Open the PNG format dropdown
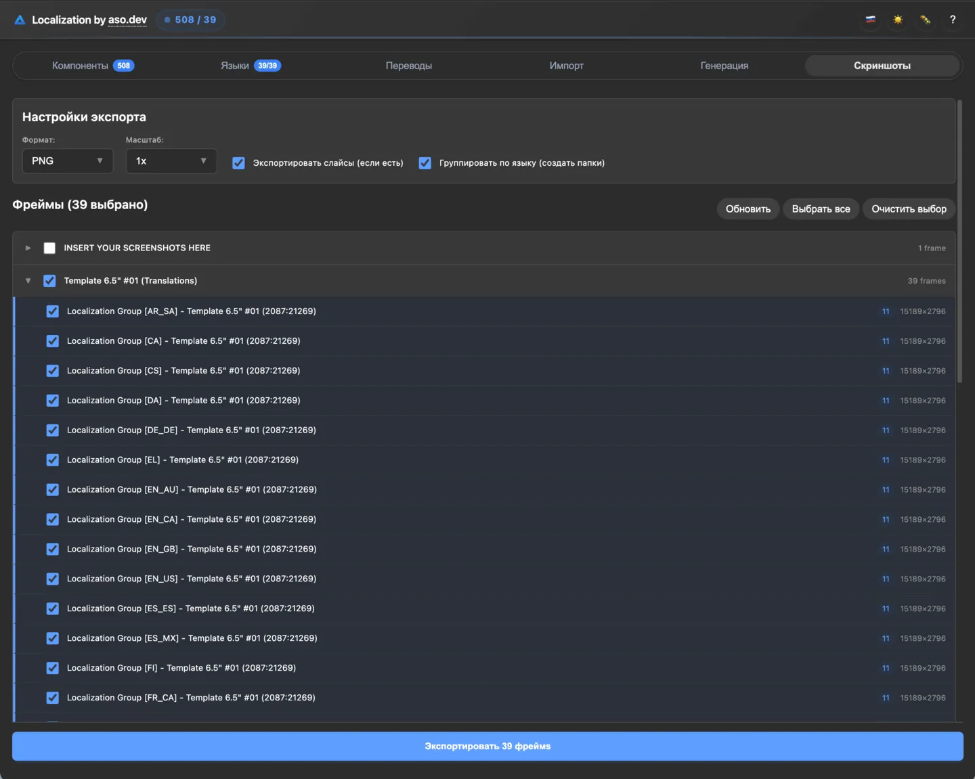The image size is (975, 779). coord(67,161)
